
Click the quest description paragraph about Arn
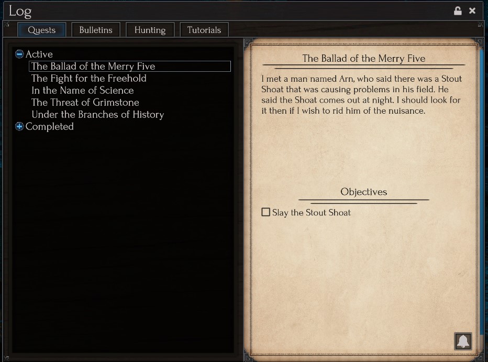click(361, 95)
